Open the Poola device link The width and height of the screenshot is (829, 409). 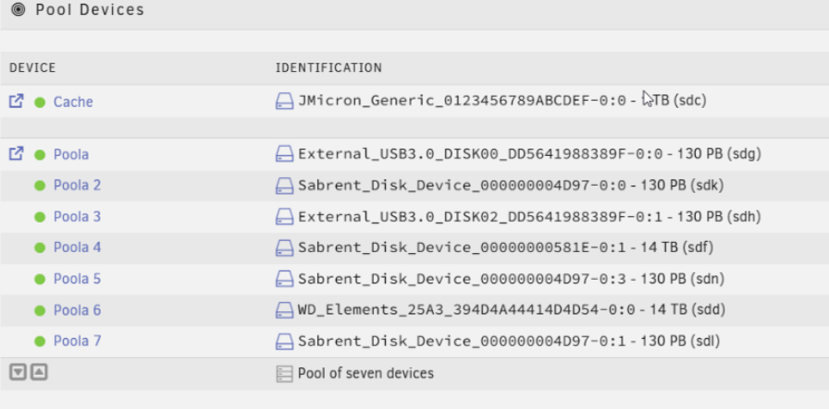tap(71, 154)
